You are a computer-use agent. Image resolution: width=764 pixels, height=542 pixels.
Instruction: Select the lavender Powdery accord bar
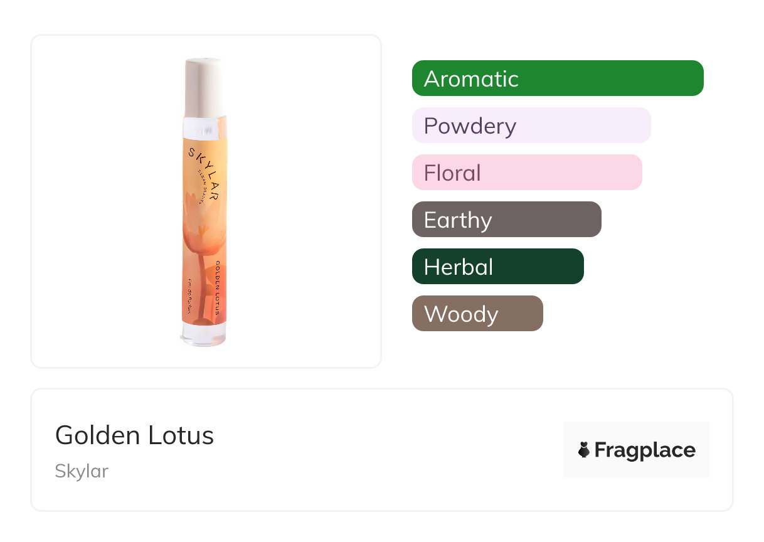click(531, 125)
